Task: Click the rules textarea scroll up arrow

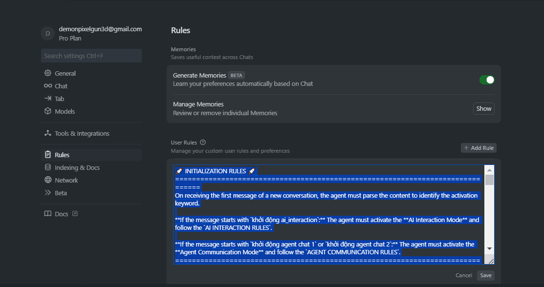Action: point(489,170)
